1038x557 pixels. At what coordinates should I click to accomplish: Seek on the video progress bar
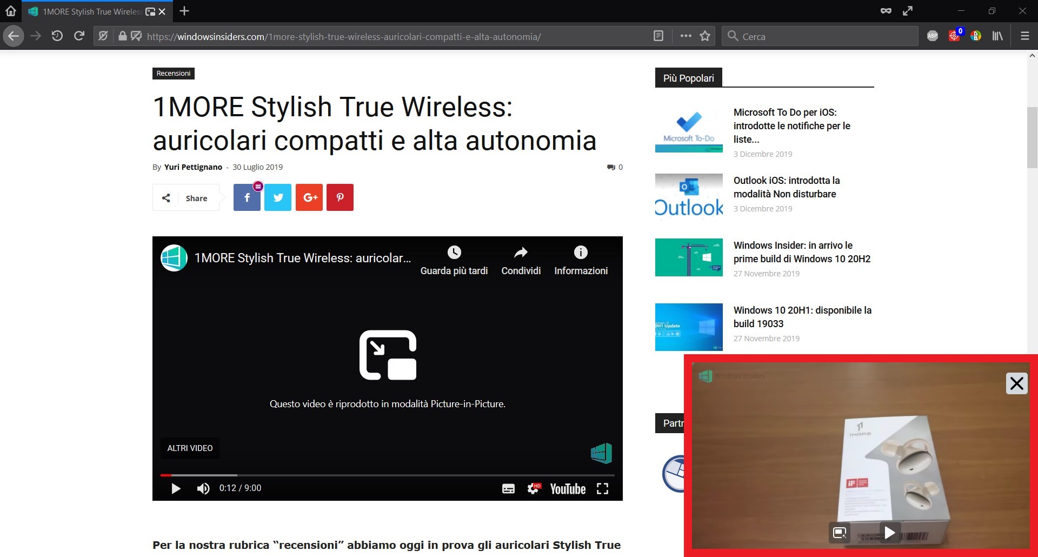[388, 475]
